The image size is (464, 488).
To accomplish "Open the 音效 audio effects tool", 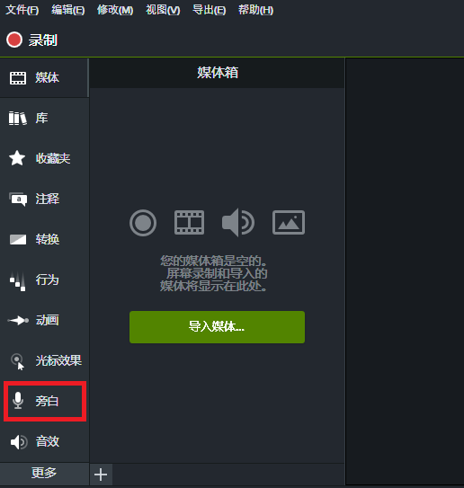I will click(44, 441).
